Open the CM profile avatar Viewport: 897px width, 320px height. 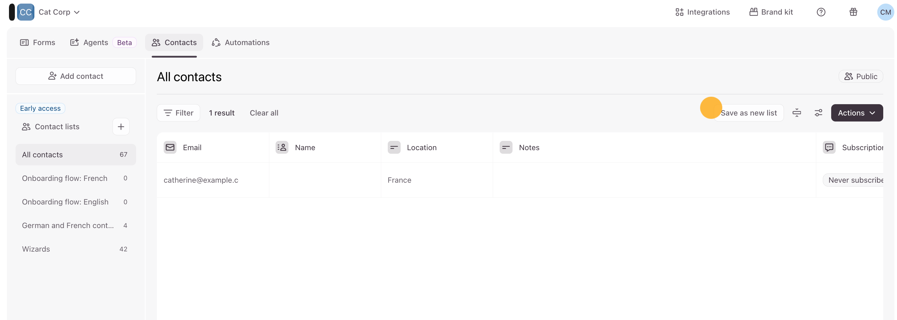[x=885, y=12]
